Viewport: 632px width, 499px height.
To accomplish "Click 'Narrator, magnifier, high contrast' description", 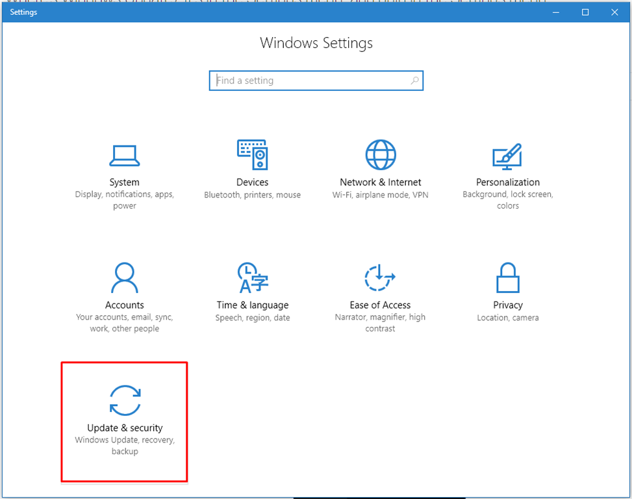I will 380,323.
